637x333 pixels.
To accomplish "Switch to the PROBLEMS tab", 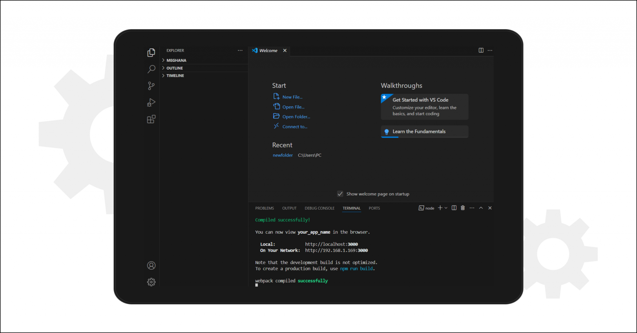I will [264, 208].
